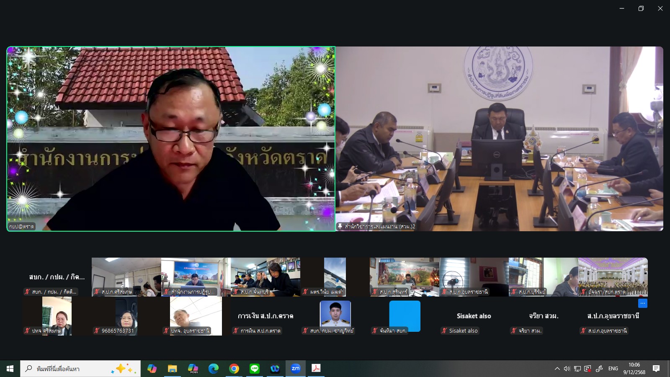Select the ส.ป.ก.จันทบุรี participant thumbnail

(x=265, y=276)
